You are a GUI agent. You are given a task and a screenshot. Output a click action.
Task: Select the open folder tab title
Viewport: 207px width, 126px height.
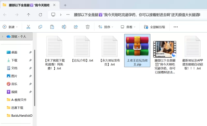(29, 5)
